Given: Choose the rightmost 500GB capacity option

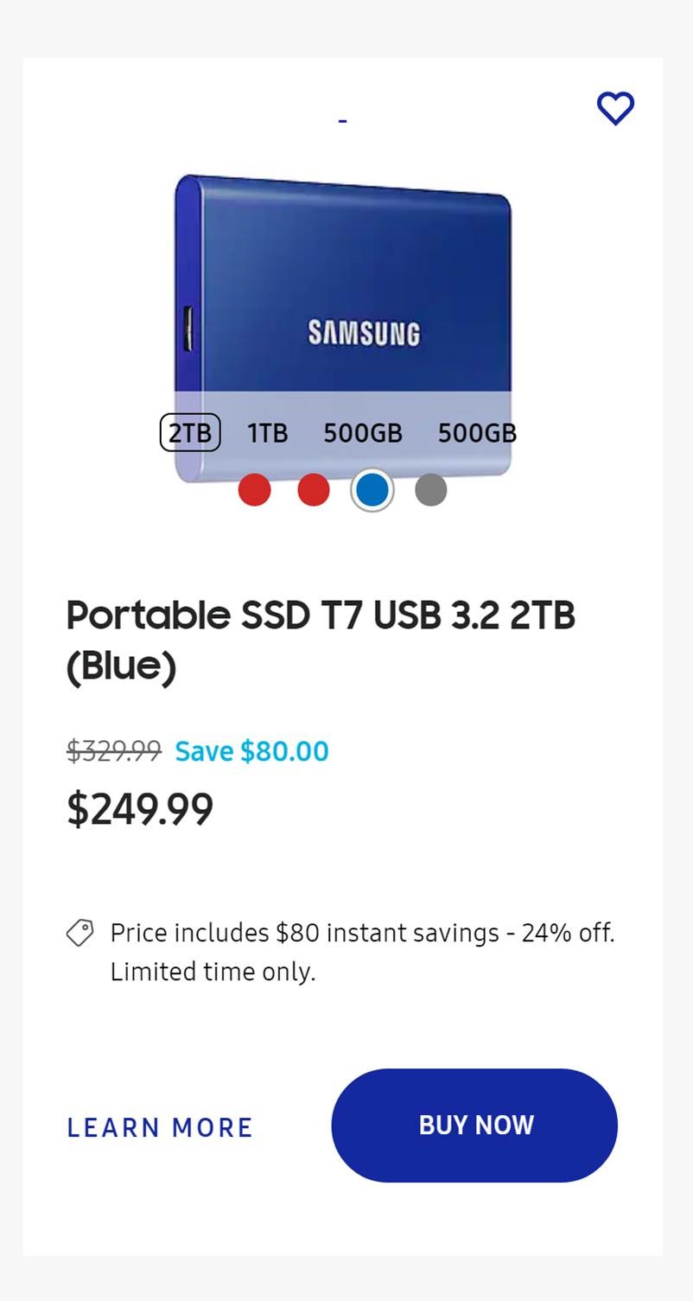Looking at the screenshot, I should tap(477, 432).
